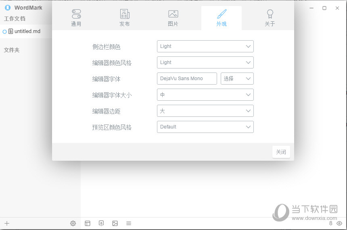The width and height of the screenshot is (347, 230).
Task: Open the 编辑器边距 dropdown showing 大
Action: (205, 111)
